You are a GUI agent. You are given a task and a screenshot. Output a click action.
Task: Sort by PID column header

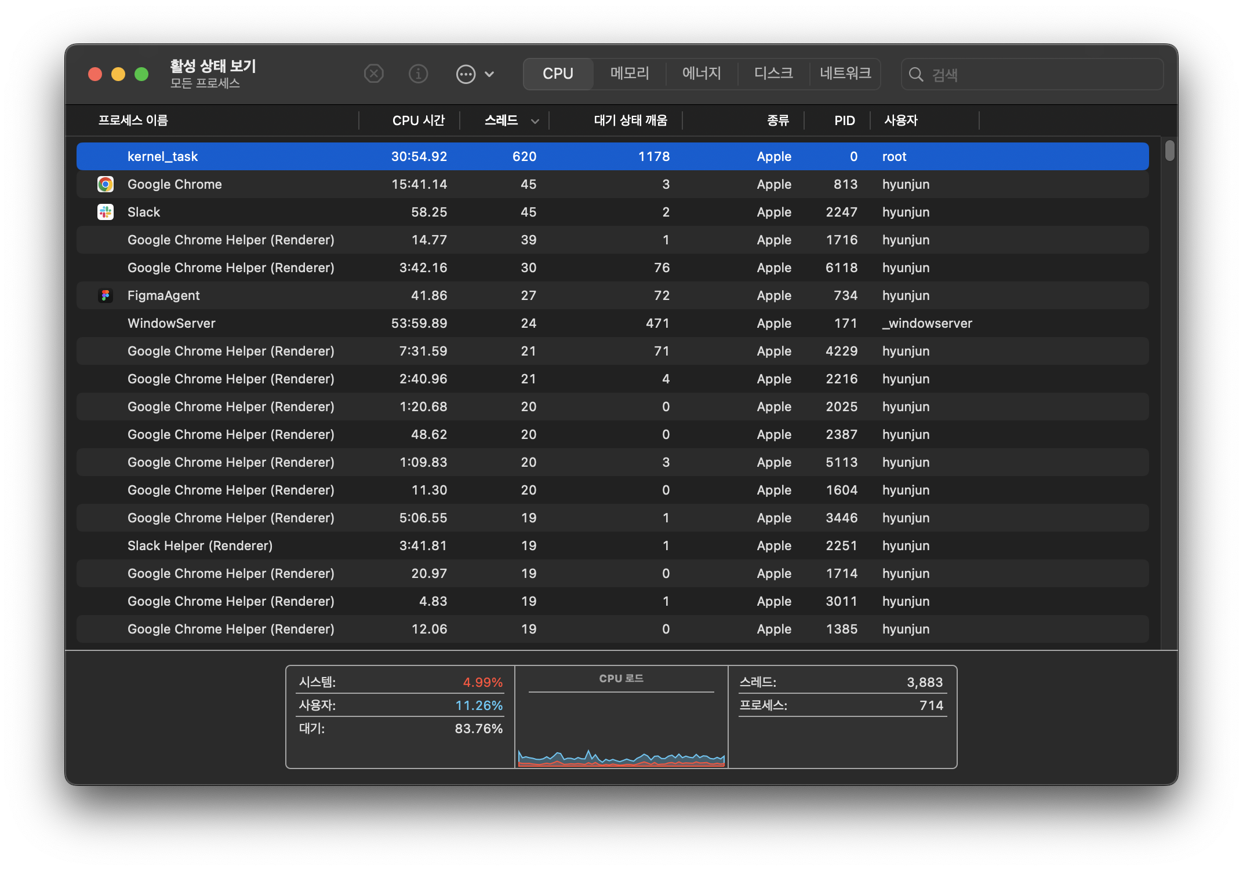[x=844, y=120]
